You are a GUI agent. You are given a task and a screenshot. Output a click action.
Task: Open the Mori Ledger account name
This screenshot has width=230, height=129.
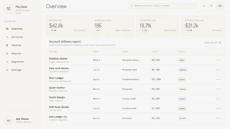56,78
